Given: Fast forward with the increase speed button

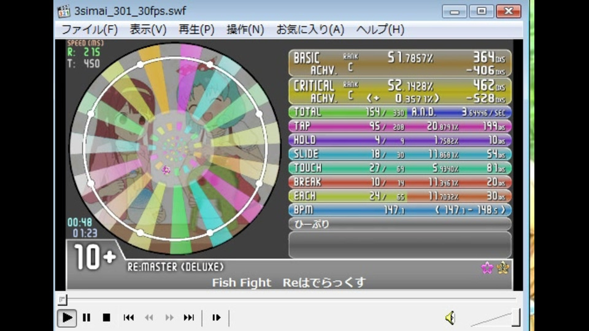Looking at the screenshot, I should point(169,318).
